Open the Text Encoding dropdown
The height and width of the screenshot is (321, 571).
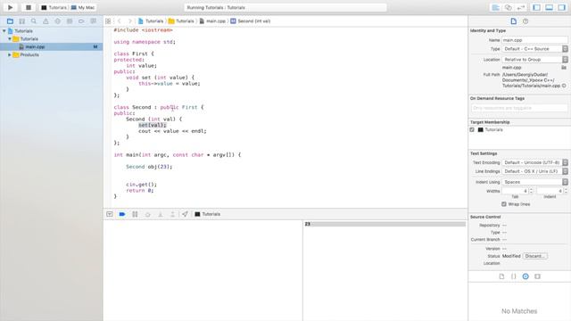(534, 162)
